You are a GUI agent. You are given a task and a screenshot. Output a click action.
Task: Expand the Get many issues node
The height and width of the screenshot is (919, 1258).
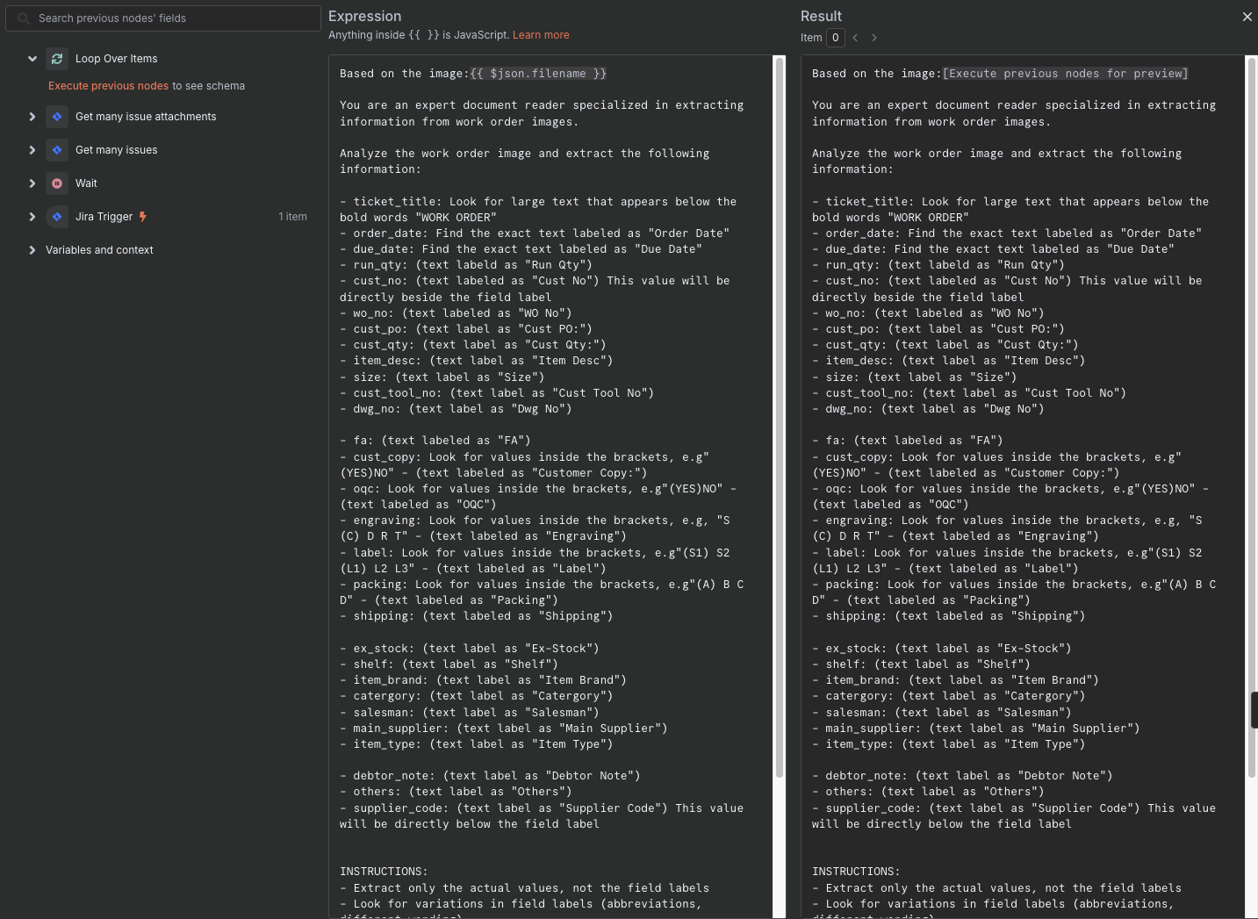coord(32,150)
